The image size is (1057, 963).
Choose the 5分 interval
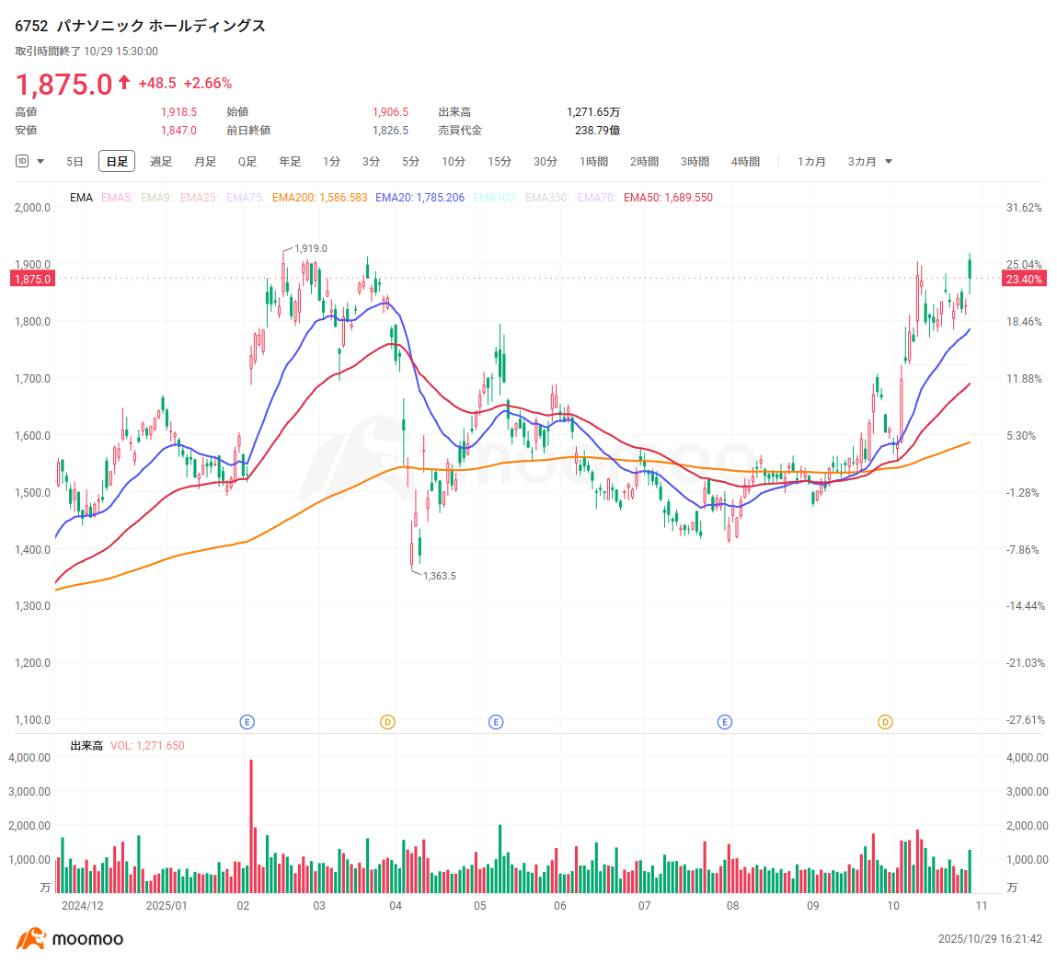(410, 162)
